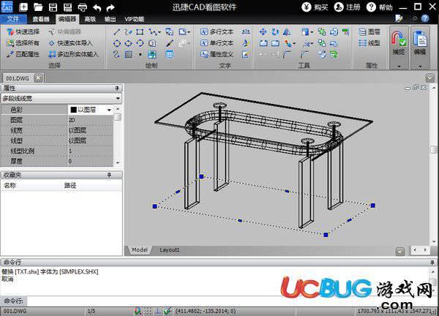
Task: Click 快速实体导入 button
Action: pos(70,43)
